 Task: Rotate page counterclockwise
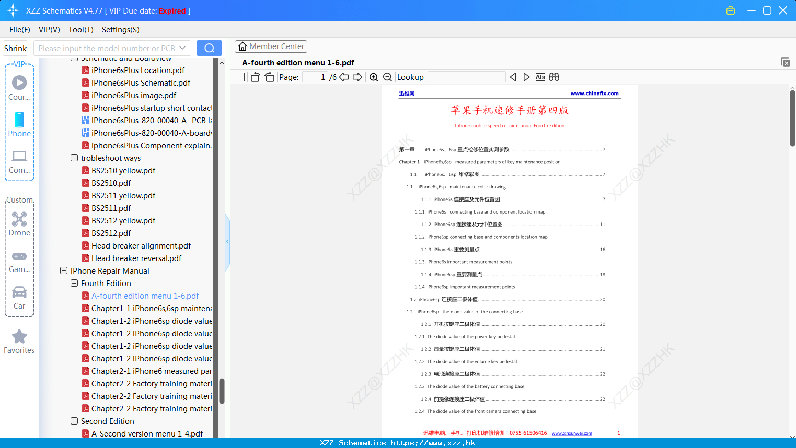(256, 77)
